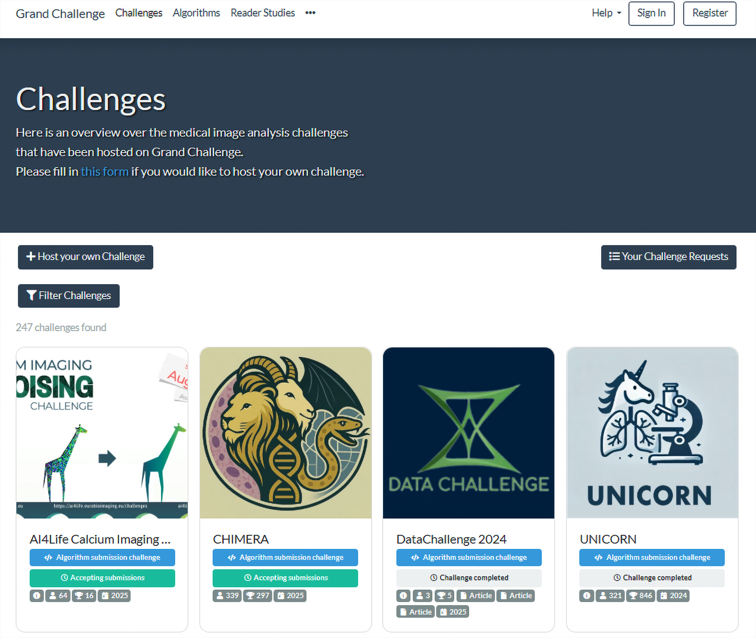
Task: Click the info icon on AI4Life card
Action: (x=36, y=595)
